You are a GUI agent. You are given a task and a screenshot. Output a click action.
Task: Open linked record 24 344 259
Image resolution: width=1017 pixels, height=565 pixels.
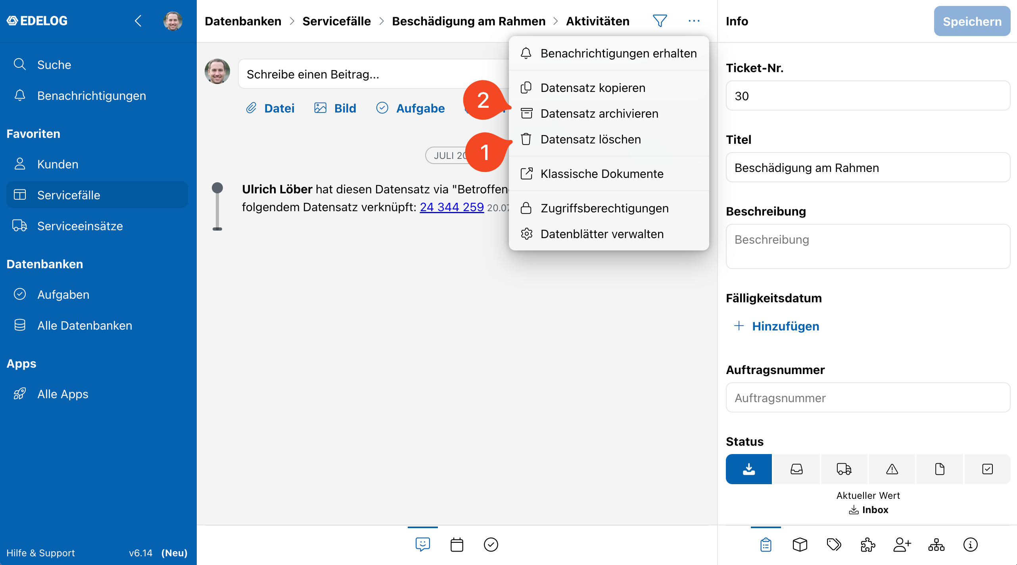452,207
